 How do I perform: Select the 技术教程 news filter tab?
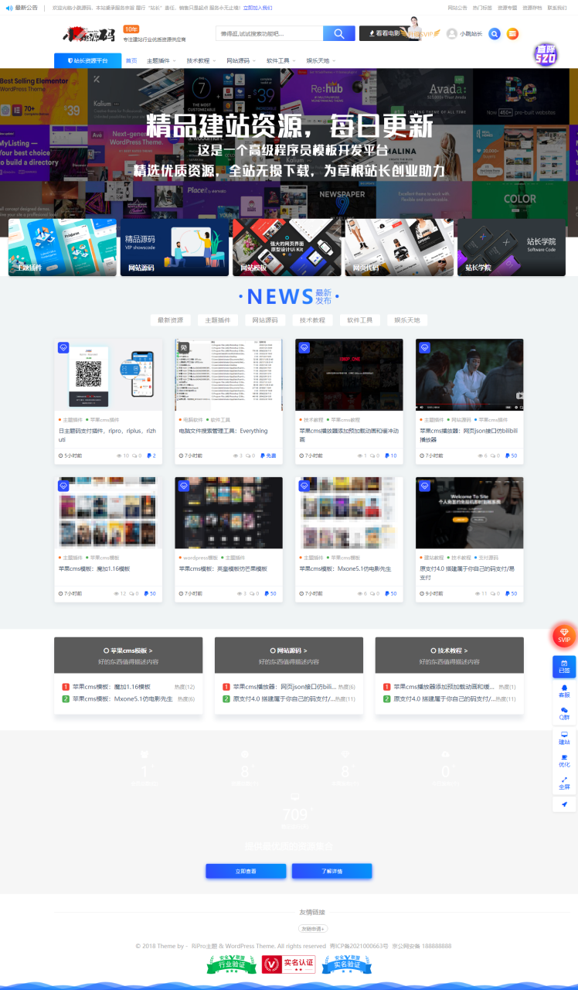point(312,320)
